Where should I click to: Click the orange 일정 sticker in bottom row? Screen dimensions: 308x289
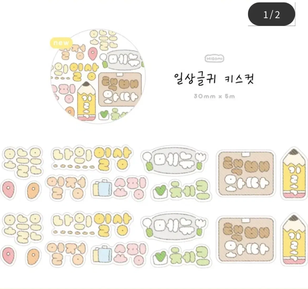(x=66, y=254)
